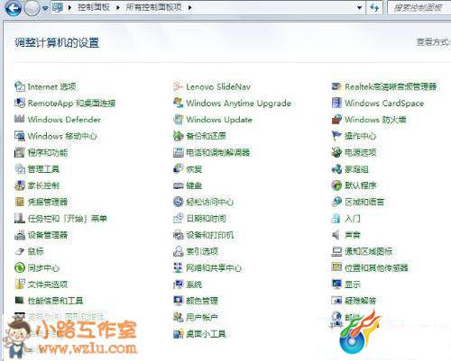Open the Windows 防火墙 firewall icon
Viewport: 451px width, 361px height.
pyautogui.click(x=336, y=120)
